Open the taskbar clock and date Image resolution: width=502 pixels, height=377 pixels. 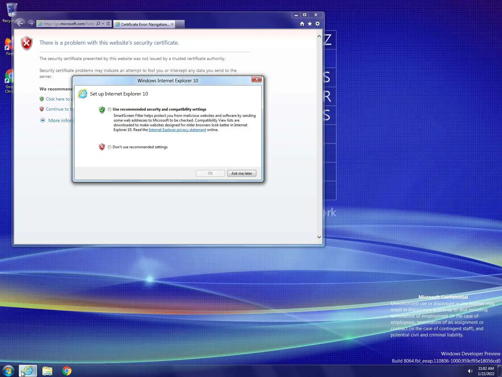[x=486, y=371]
